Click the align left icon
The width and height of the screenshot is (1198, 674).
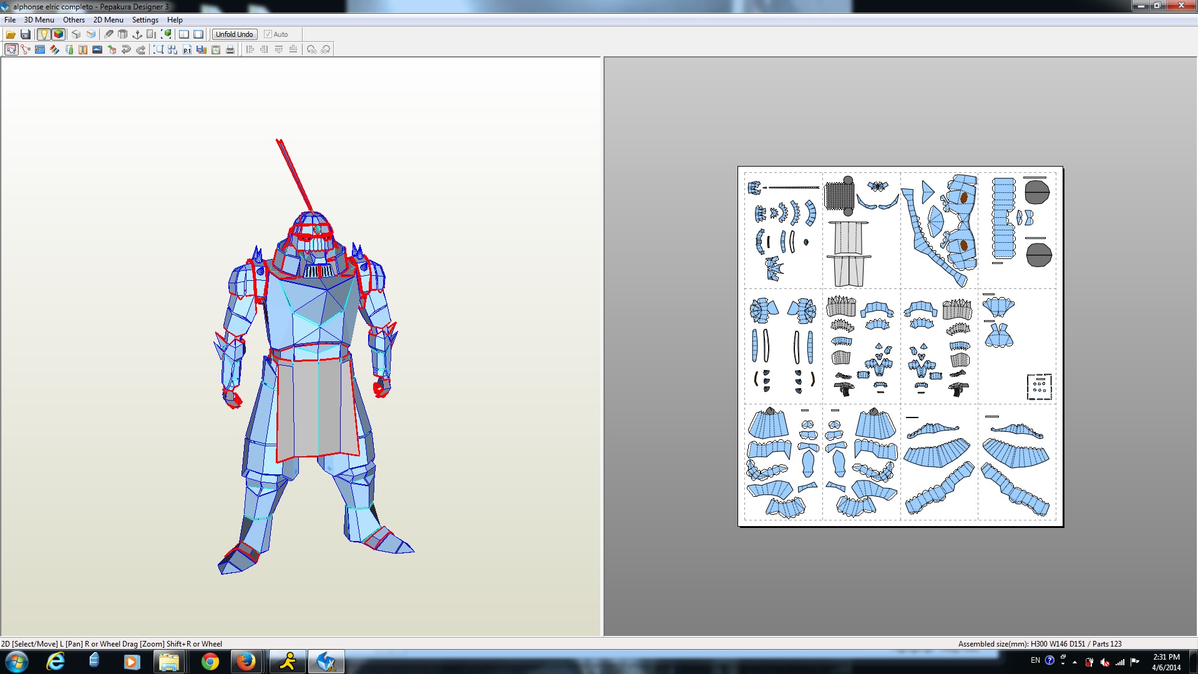point(250,49)
